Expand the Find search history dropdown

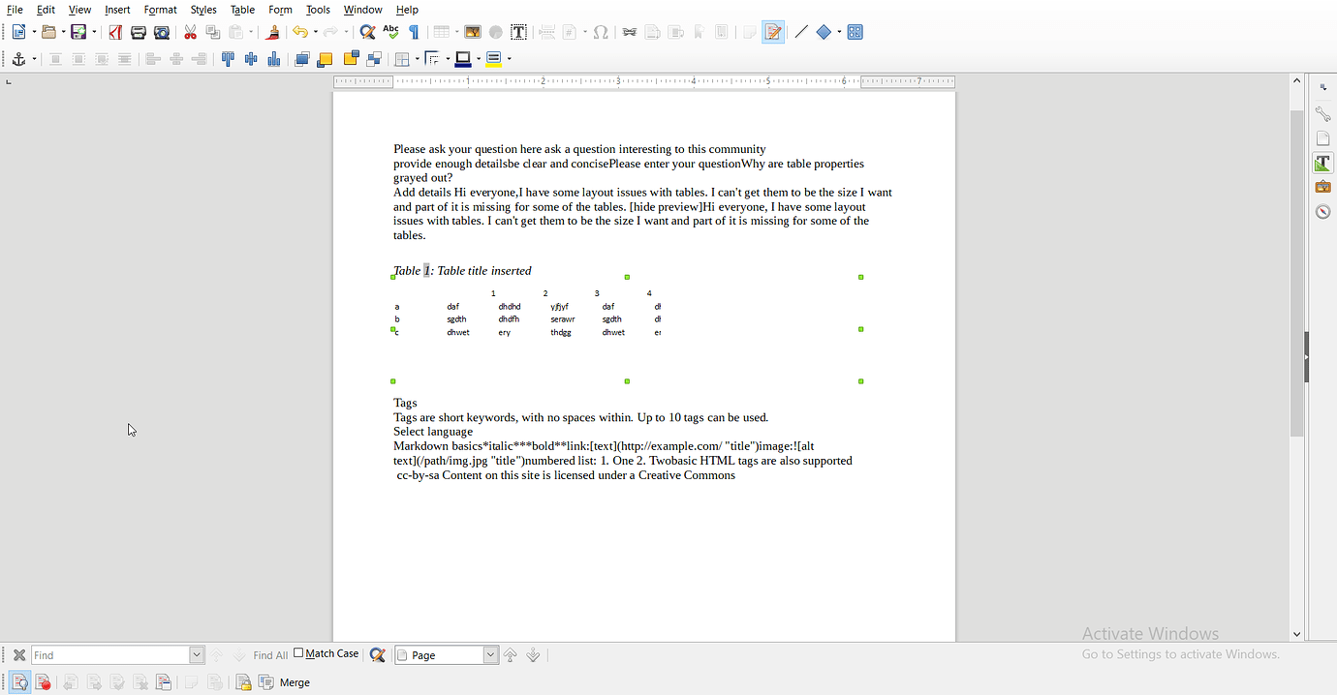(x=197, y=654)
